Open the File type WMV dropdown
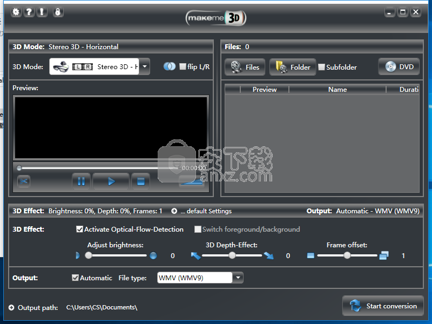 click(x=238, y=278)
